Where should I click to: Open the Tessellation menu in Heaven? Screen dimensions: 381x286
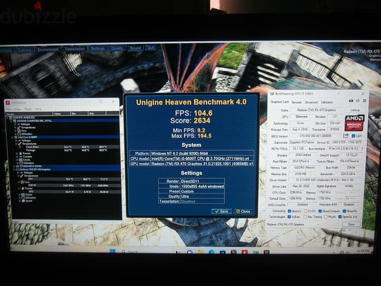(75, 49)
